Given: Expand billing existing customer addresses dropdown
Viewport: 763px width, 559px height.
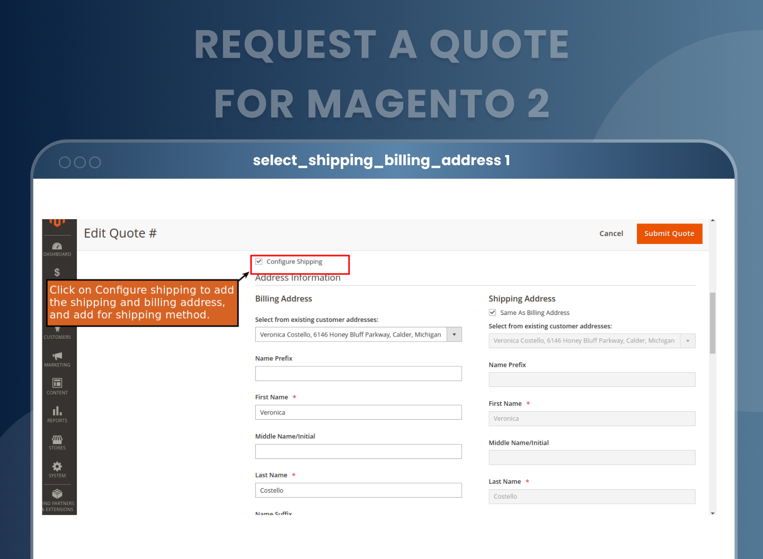Looking at the screenshot, I should [454, 335].
